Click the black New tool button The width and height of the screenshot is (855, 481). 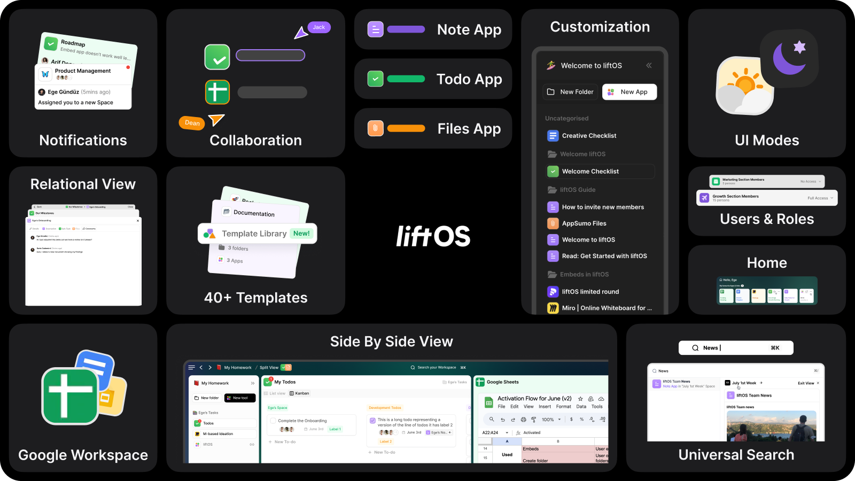(x=240, y=398)
